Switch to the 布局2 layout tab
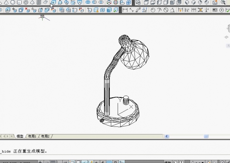 45,136
